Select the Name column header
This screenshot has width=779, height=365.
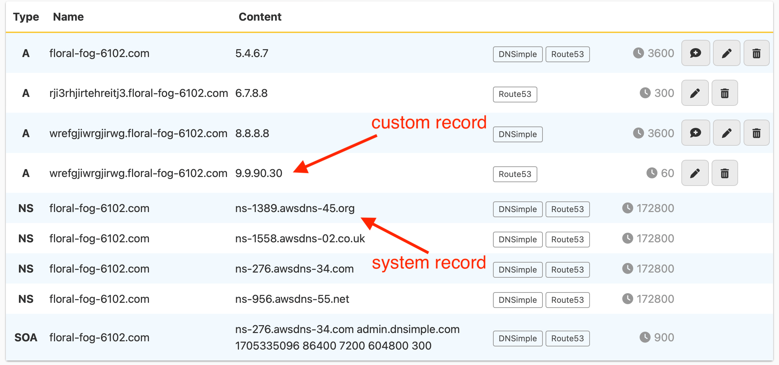point(68,16)
